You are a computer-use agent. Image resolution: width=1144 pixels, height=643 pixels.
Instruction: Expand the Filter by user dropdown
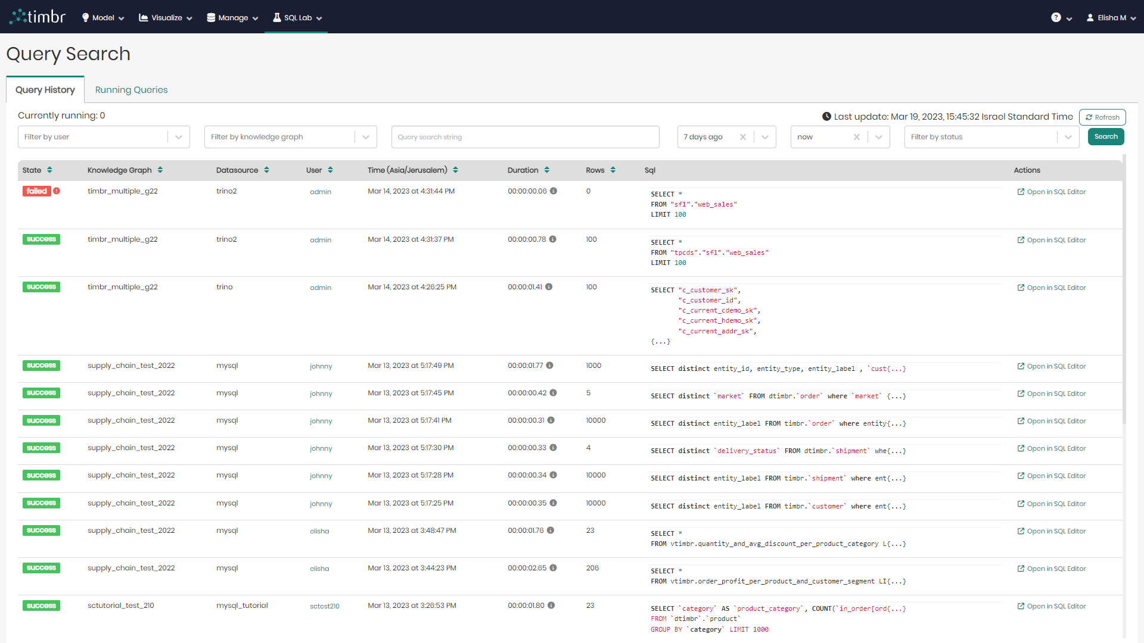[x=178, y=136]
